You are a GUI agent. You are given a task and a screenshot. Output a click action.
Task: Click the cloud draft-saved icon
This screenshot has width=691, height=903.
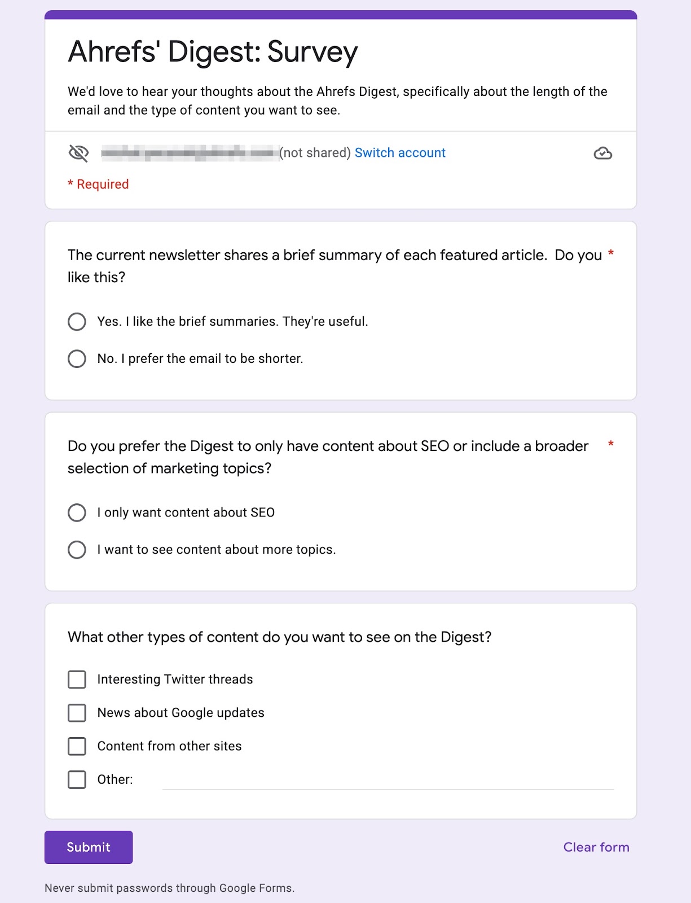point(604,152)
